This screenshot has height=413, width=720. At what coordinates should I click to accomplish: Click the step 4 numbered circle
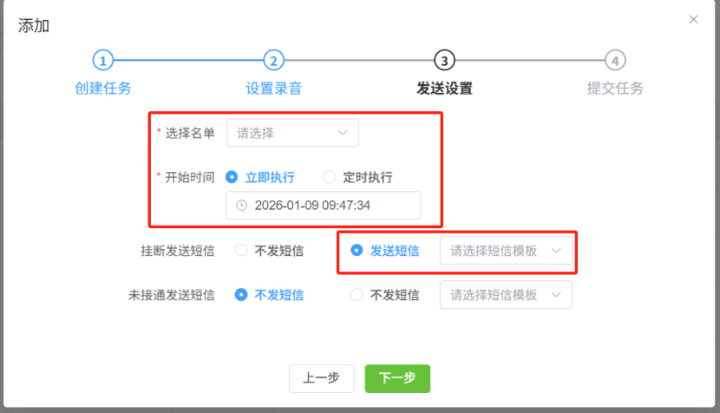[615, 61]
